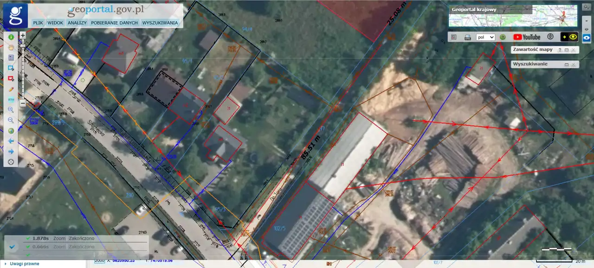Toggle the map legend list icon
Image resolution: width=594 pixels, height=268 pixels.
[454, 37]
